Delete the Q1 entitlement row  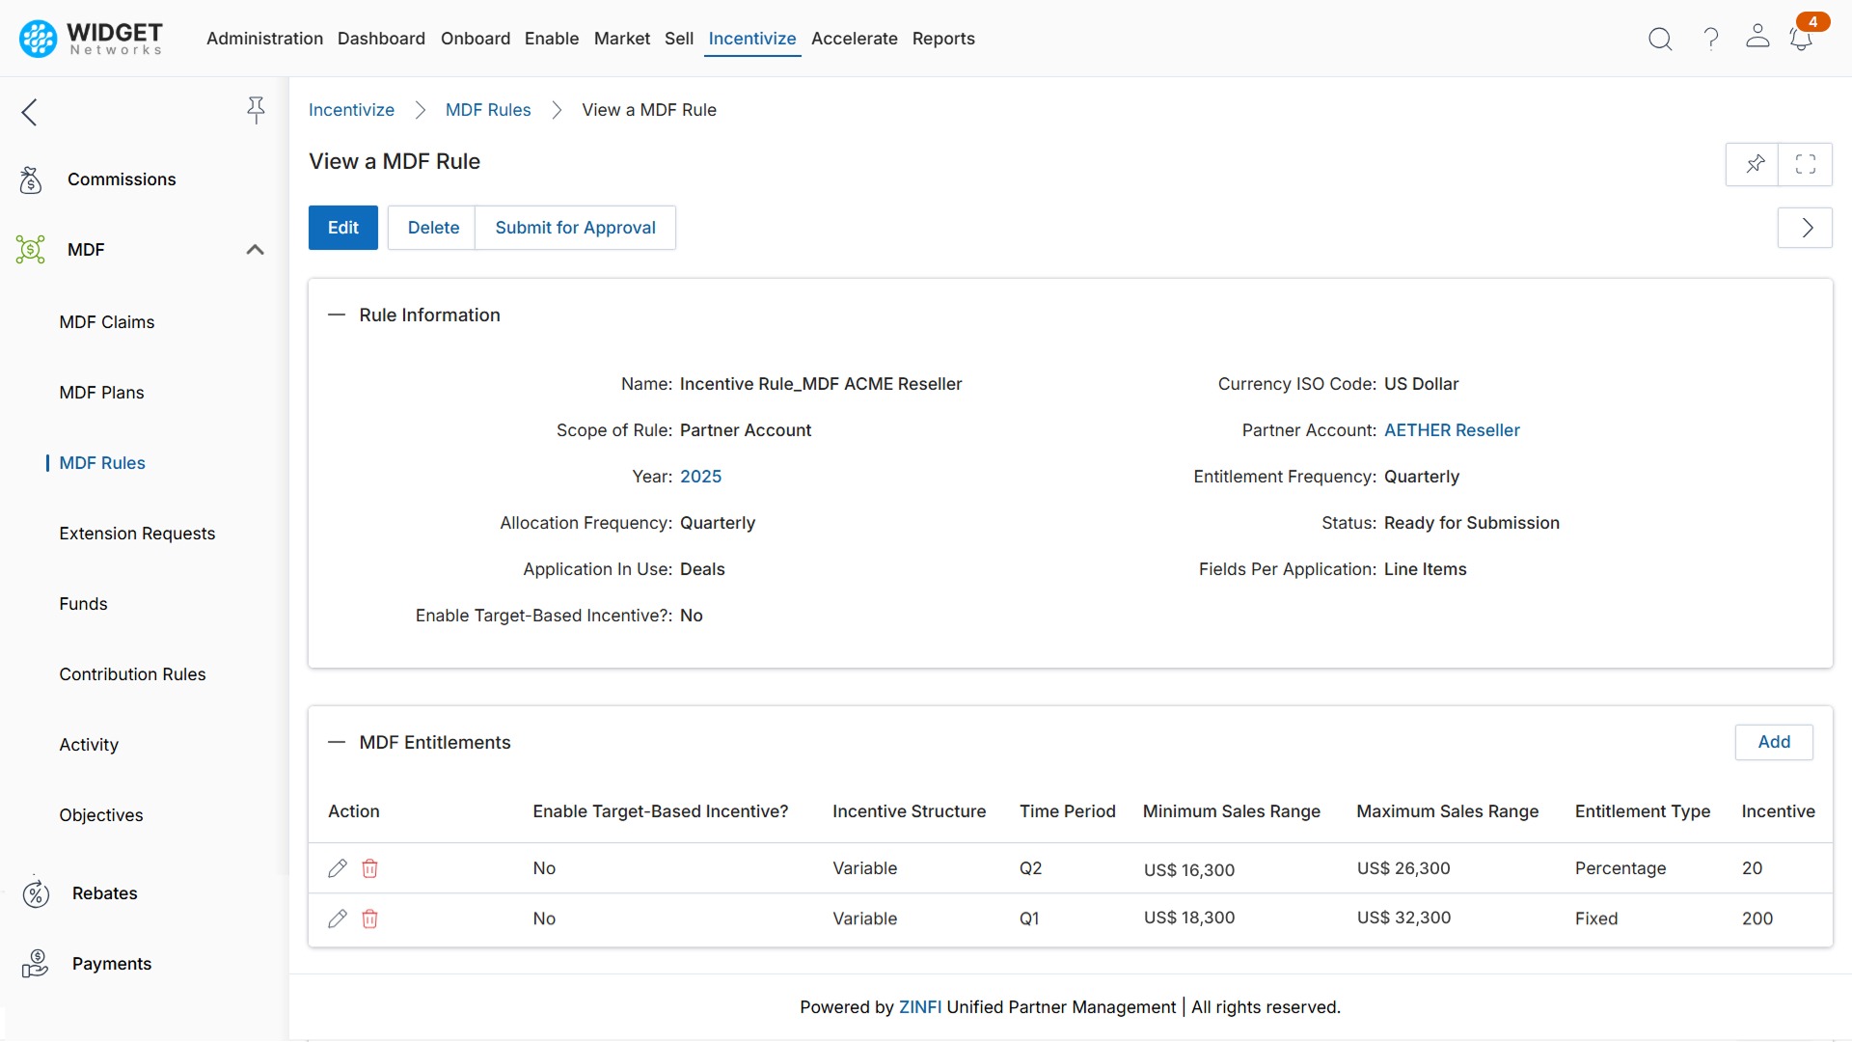click(369, 919)
